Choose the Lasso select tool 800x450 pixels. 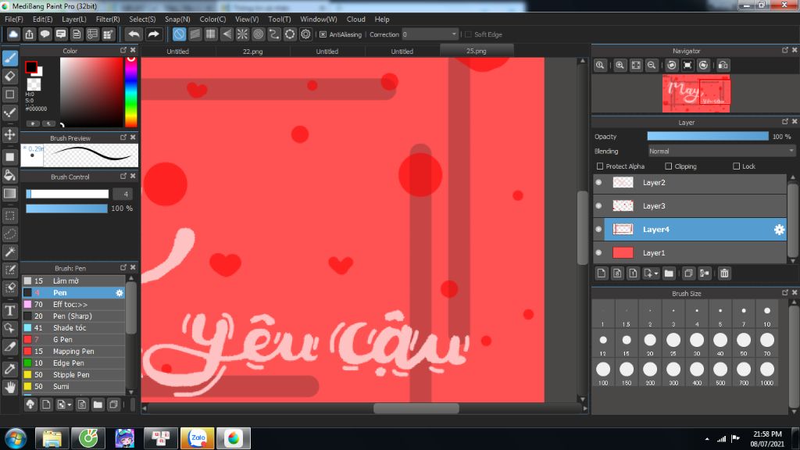(9, 234)
